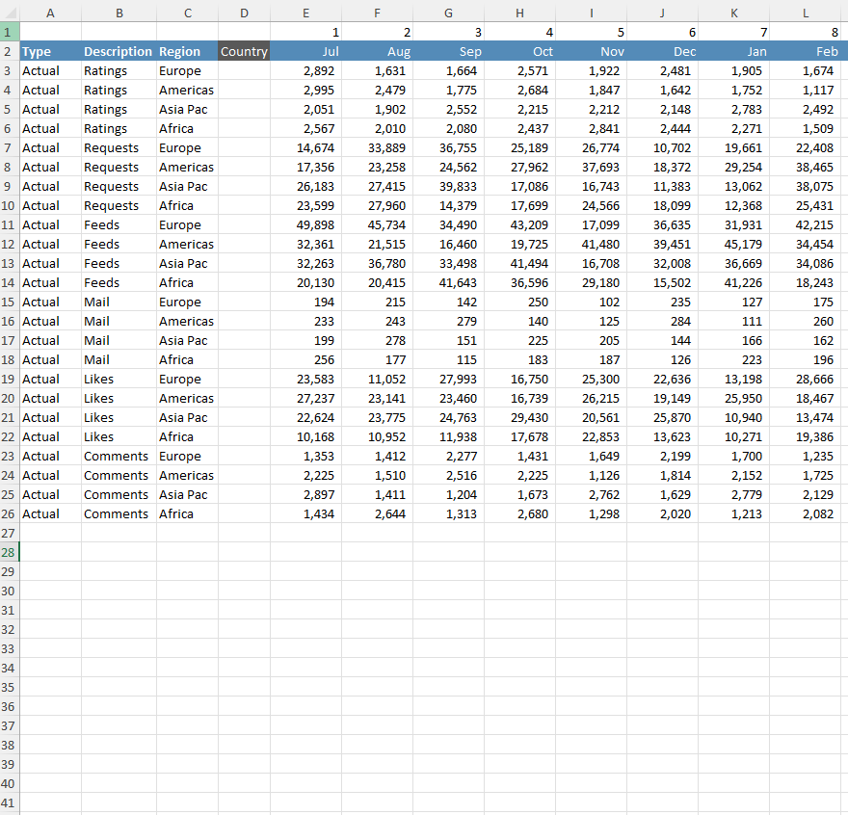Click the Oct month header
This screenshot has height=815, width=848.
519,51
